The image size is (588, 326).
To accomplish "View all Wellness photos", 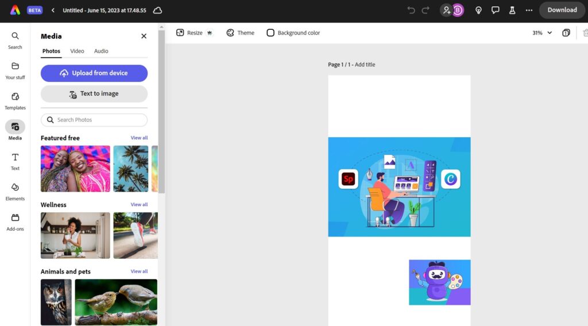I will coord(139,204).
